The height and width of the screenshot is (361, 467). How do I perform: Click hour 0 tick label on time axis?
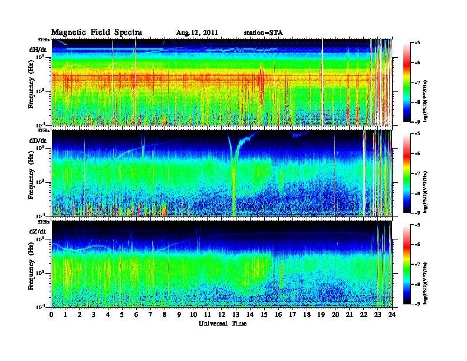tap(51, 314)
